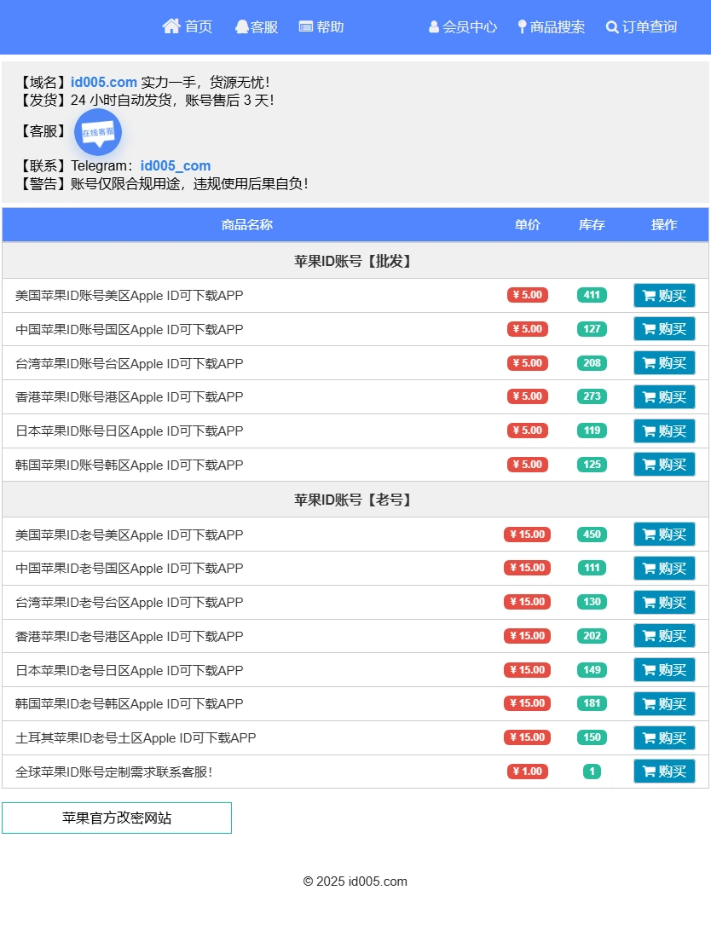The image size is (711, 948).
Task: Buy 香港苹果ID老号港区 item
Action: click(x=664, y=636)
